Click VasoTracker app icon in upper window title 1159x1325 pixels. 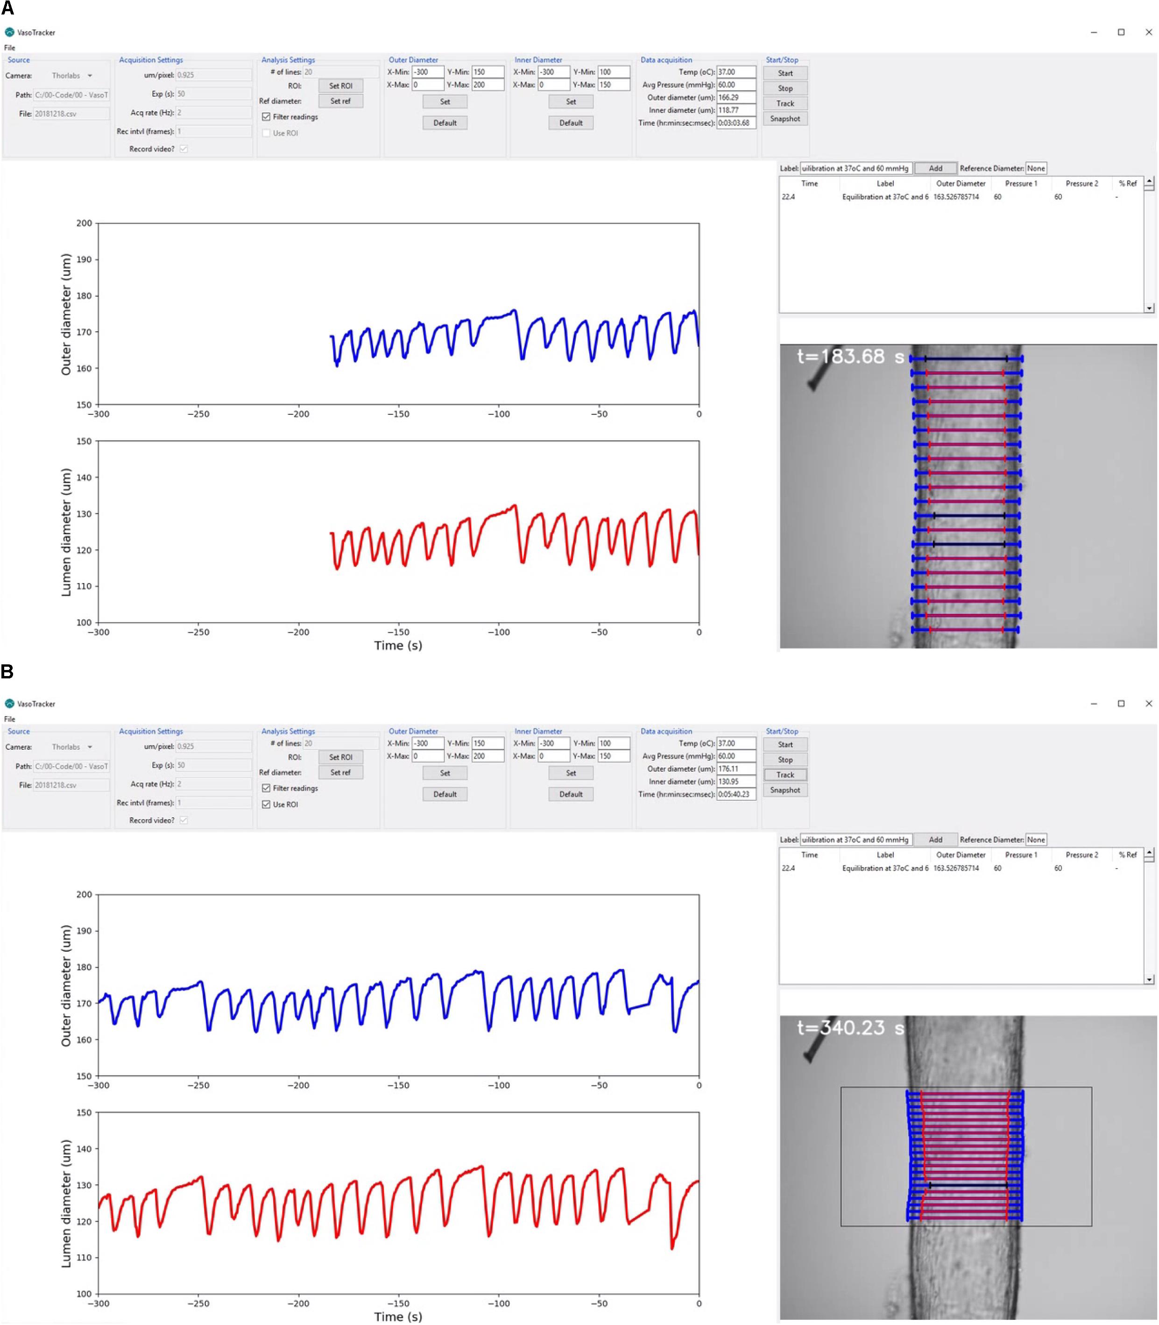pos(9,32)
